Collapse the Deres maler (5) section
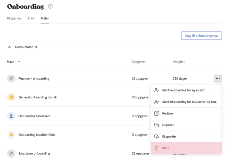 click(x=10, y=47)
